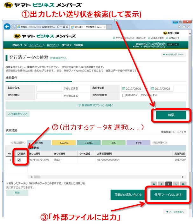Close the 発行済データの検索 browser tab

click(x=105, y=27)
